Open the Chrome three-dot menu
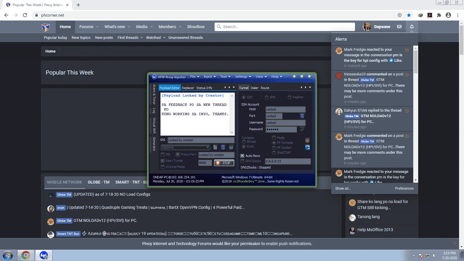Viewport: 464px width, 261px height. (458, 15)
